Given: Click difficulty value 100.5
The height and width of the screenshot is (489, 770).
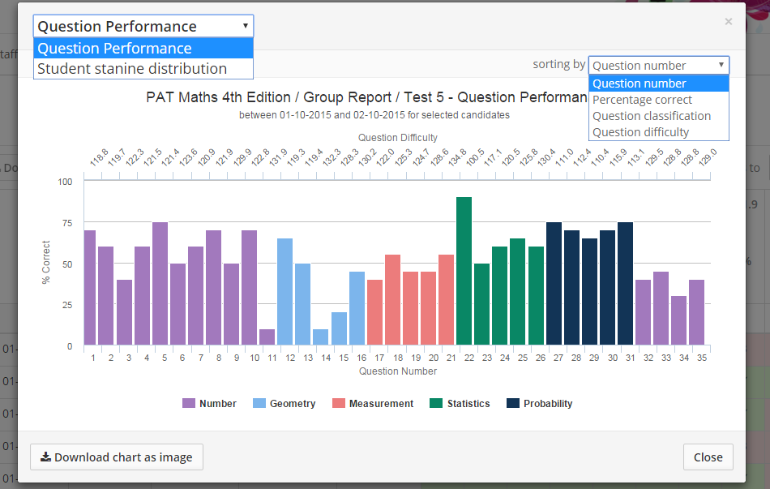Looking at the screenshot, I should (475, 157).
